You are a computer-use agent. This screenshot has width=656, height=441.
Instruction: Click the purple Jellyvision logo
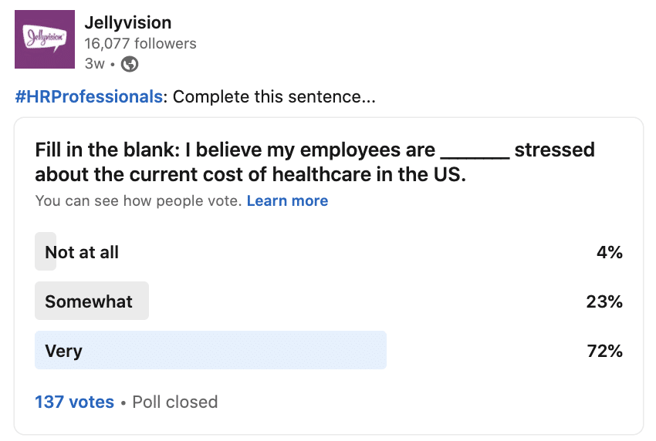tap(45, 39)
